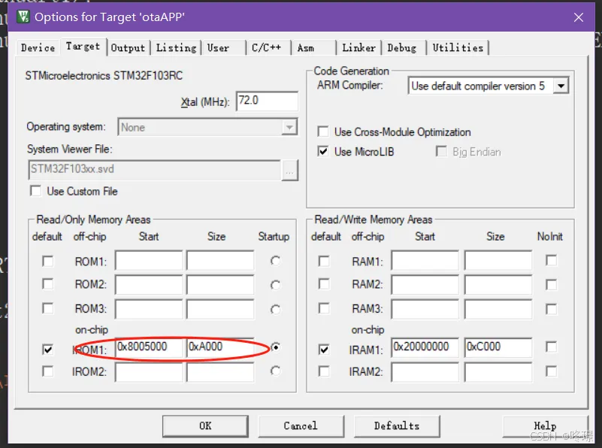Enable NoInit for RAM3
The width and height of the screenshot is (602, 448).
click(551, 309)
